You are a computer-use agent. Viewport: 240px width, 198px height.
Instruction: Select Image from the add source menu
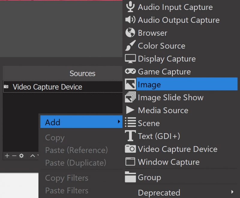[x=149, y=85]
